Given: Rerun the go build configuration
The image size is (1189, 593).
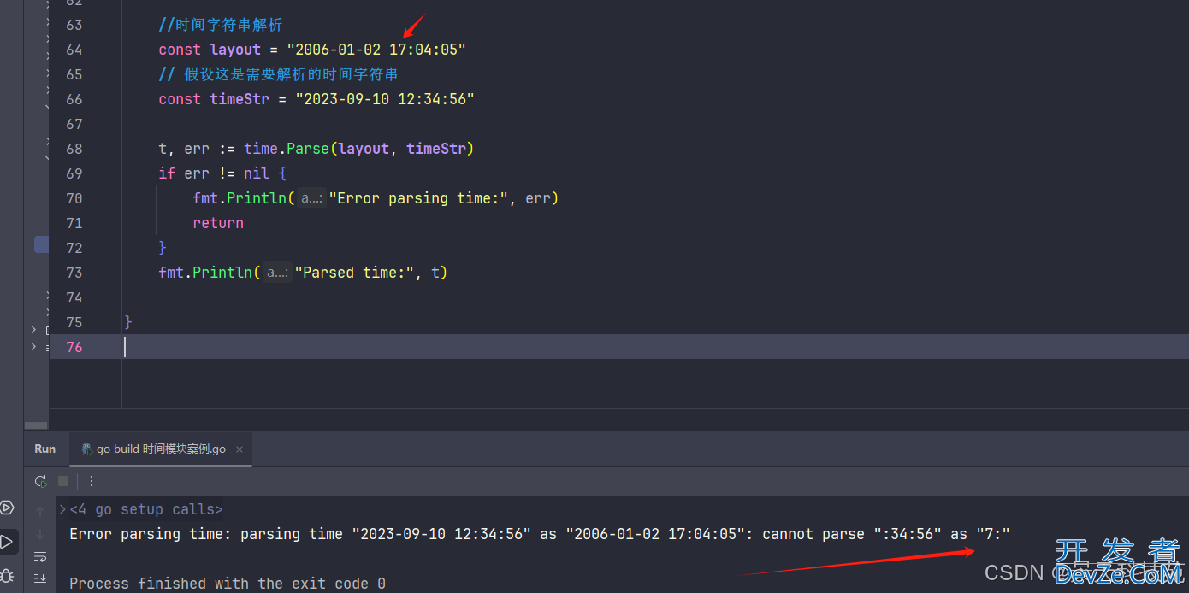Looking at the screenshot, I should 40,481.
